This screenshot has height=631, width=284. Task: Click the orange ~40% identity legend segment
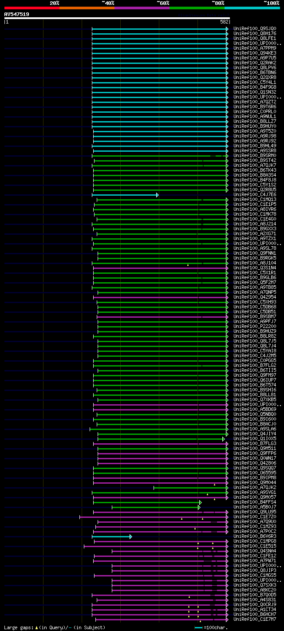point(87,8)
